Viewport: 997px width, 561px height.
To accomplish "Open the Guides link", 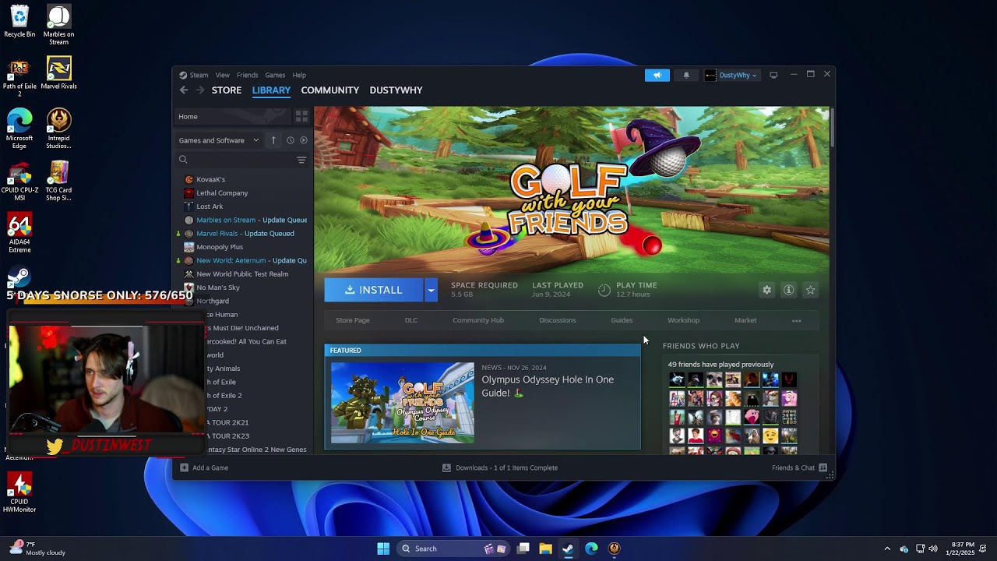I will coord(622,320).
